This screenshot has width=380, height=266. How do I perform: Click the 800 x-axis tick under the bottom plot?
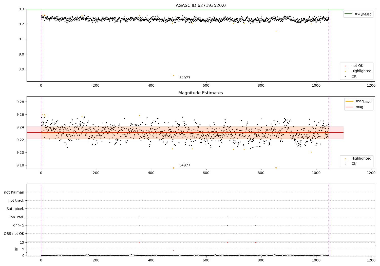pyautogui.click(x=261, y=260)
